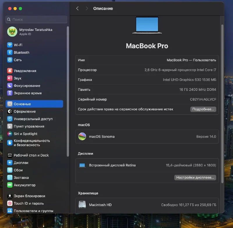Open Bluetooth settings icon

click(10, 53)
